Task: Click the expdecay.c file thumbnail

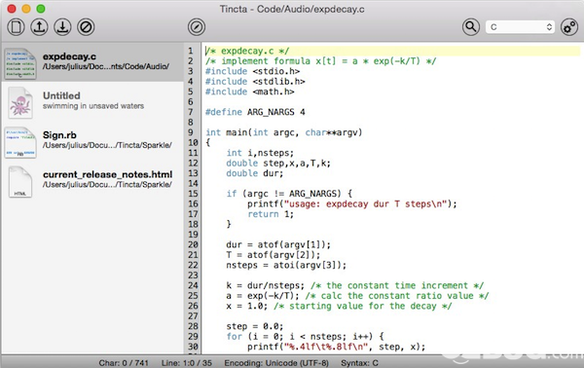Action: coord(20,63)
